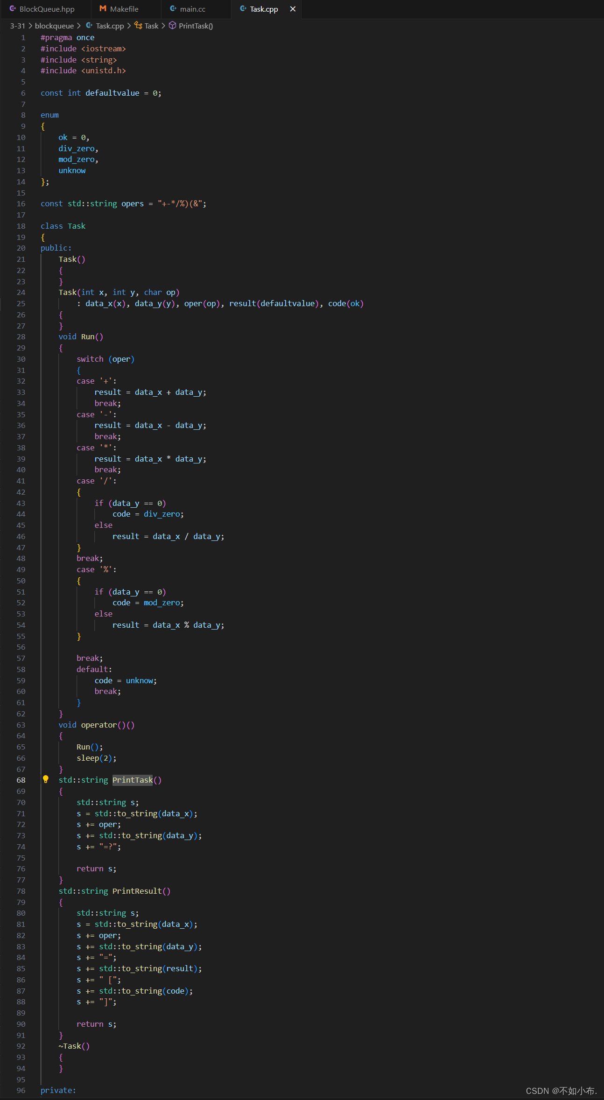Open the 3-31 breadcrumb folder
This screenshot has height=1100, width=604.
(18, 26)
